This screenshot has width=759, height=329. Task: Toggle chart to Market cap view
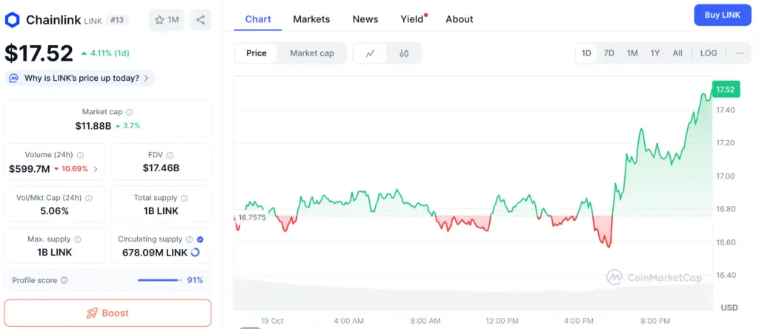click(311, 53)
